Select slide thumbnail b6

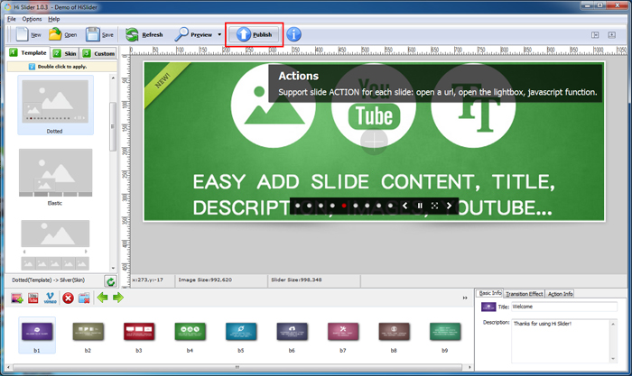click(292, 332)
